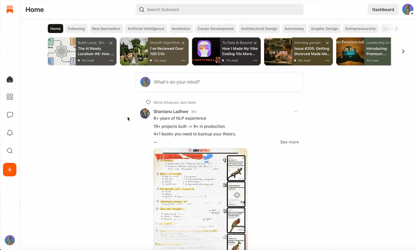417x250 pixels.
Task: Dismiss the Growth Algorithm card
Action: [x=183, y=43]
